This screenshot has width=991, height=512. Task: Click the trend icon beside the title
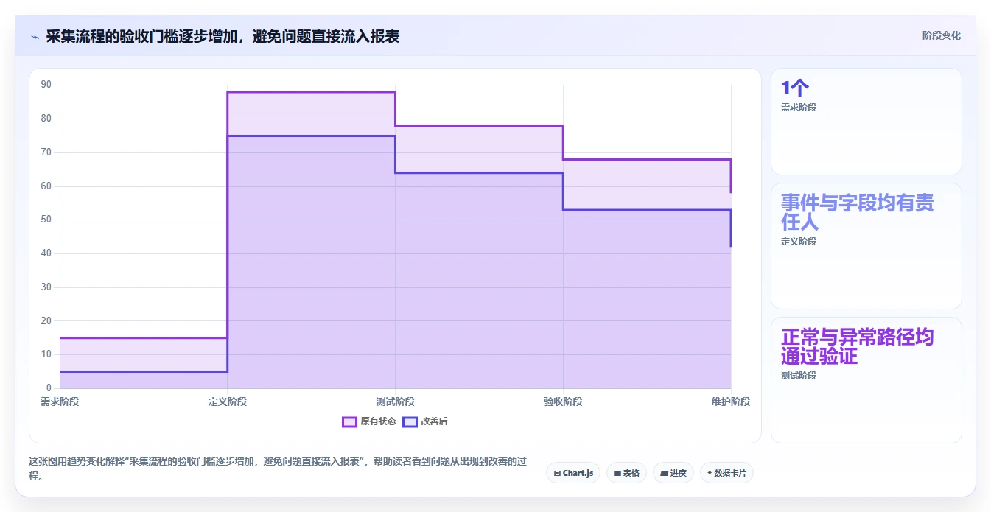click(x=35, y=36)
